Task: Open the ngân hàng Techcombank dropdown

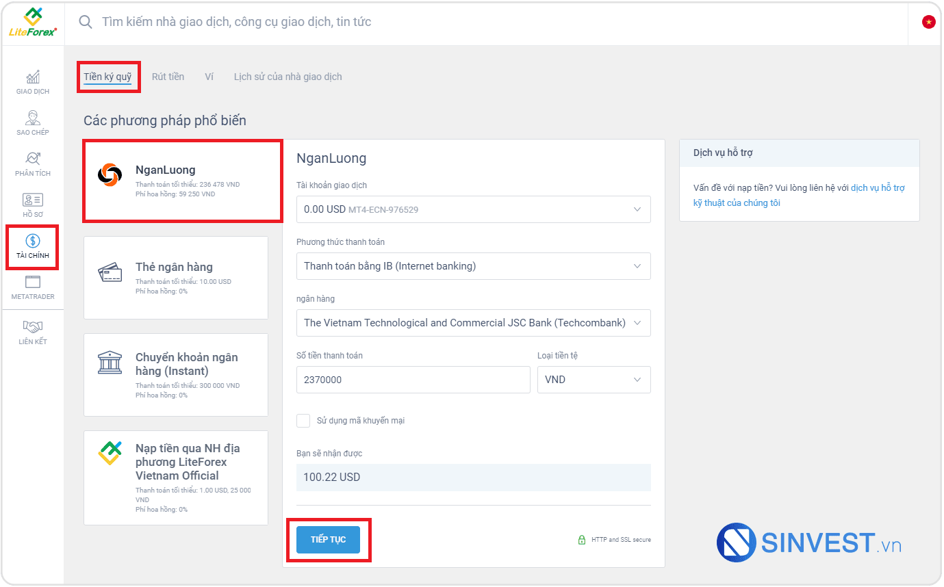Action: click(x=474, y=323)
